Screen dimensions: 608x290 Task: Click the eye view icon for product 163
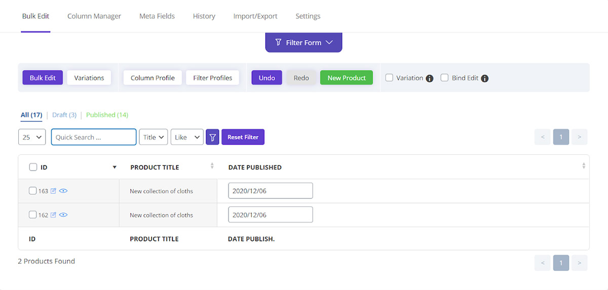pyautogui.click(x=63, y=191)
